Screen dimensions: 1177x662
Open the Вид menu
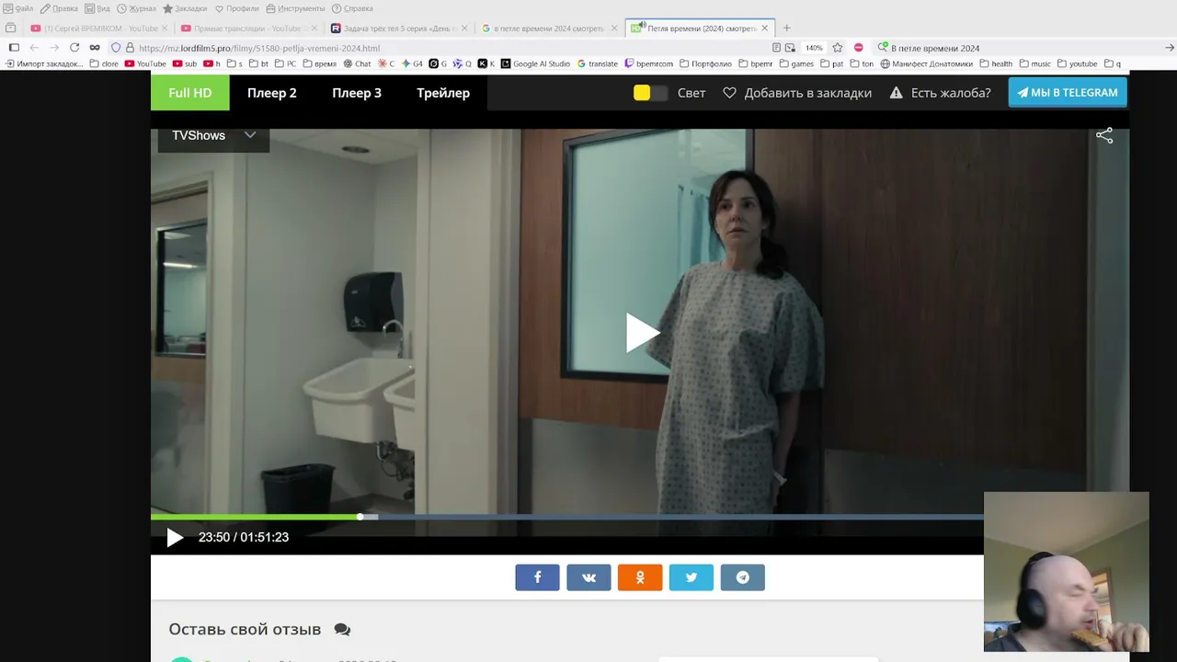(97, 8)
